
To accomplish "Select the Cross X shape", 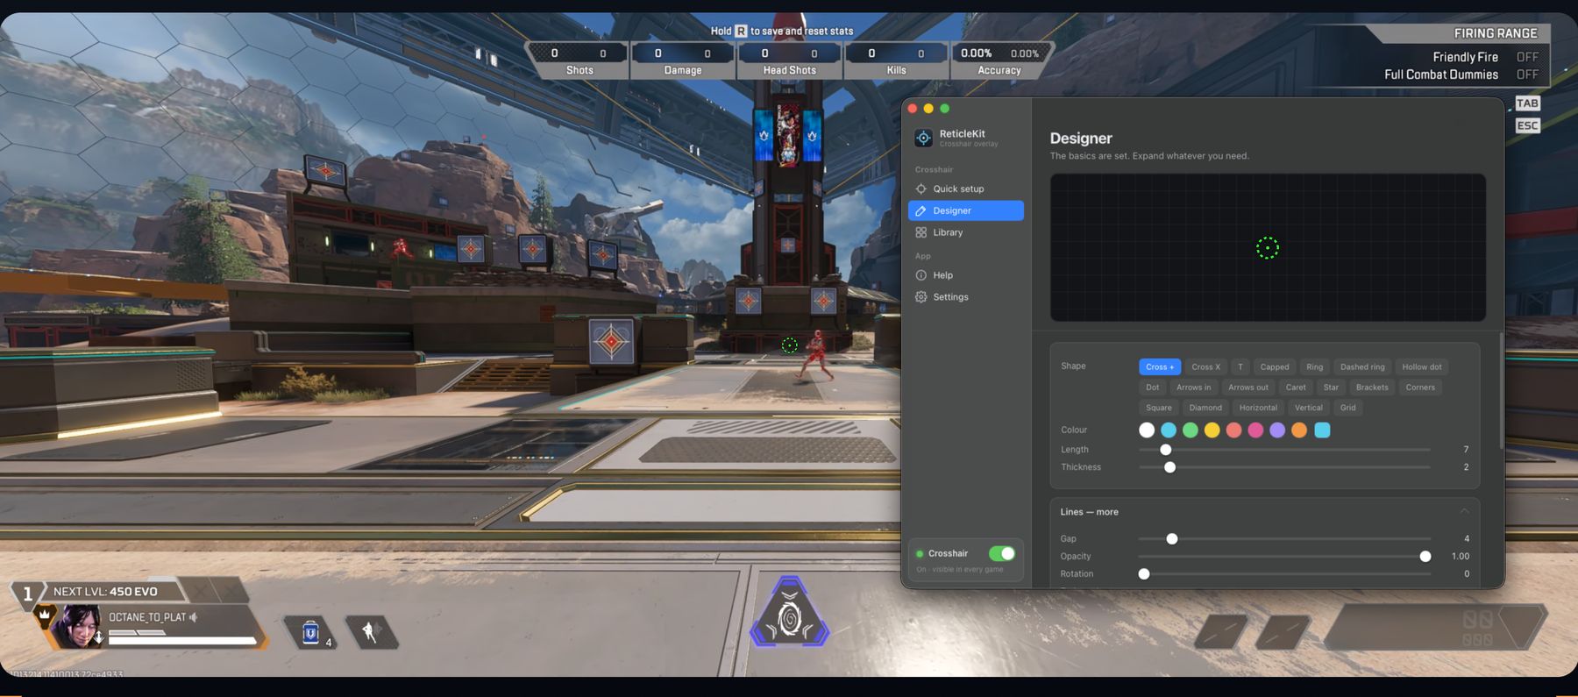I will coord(1205,367).
